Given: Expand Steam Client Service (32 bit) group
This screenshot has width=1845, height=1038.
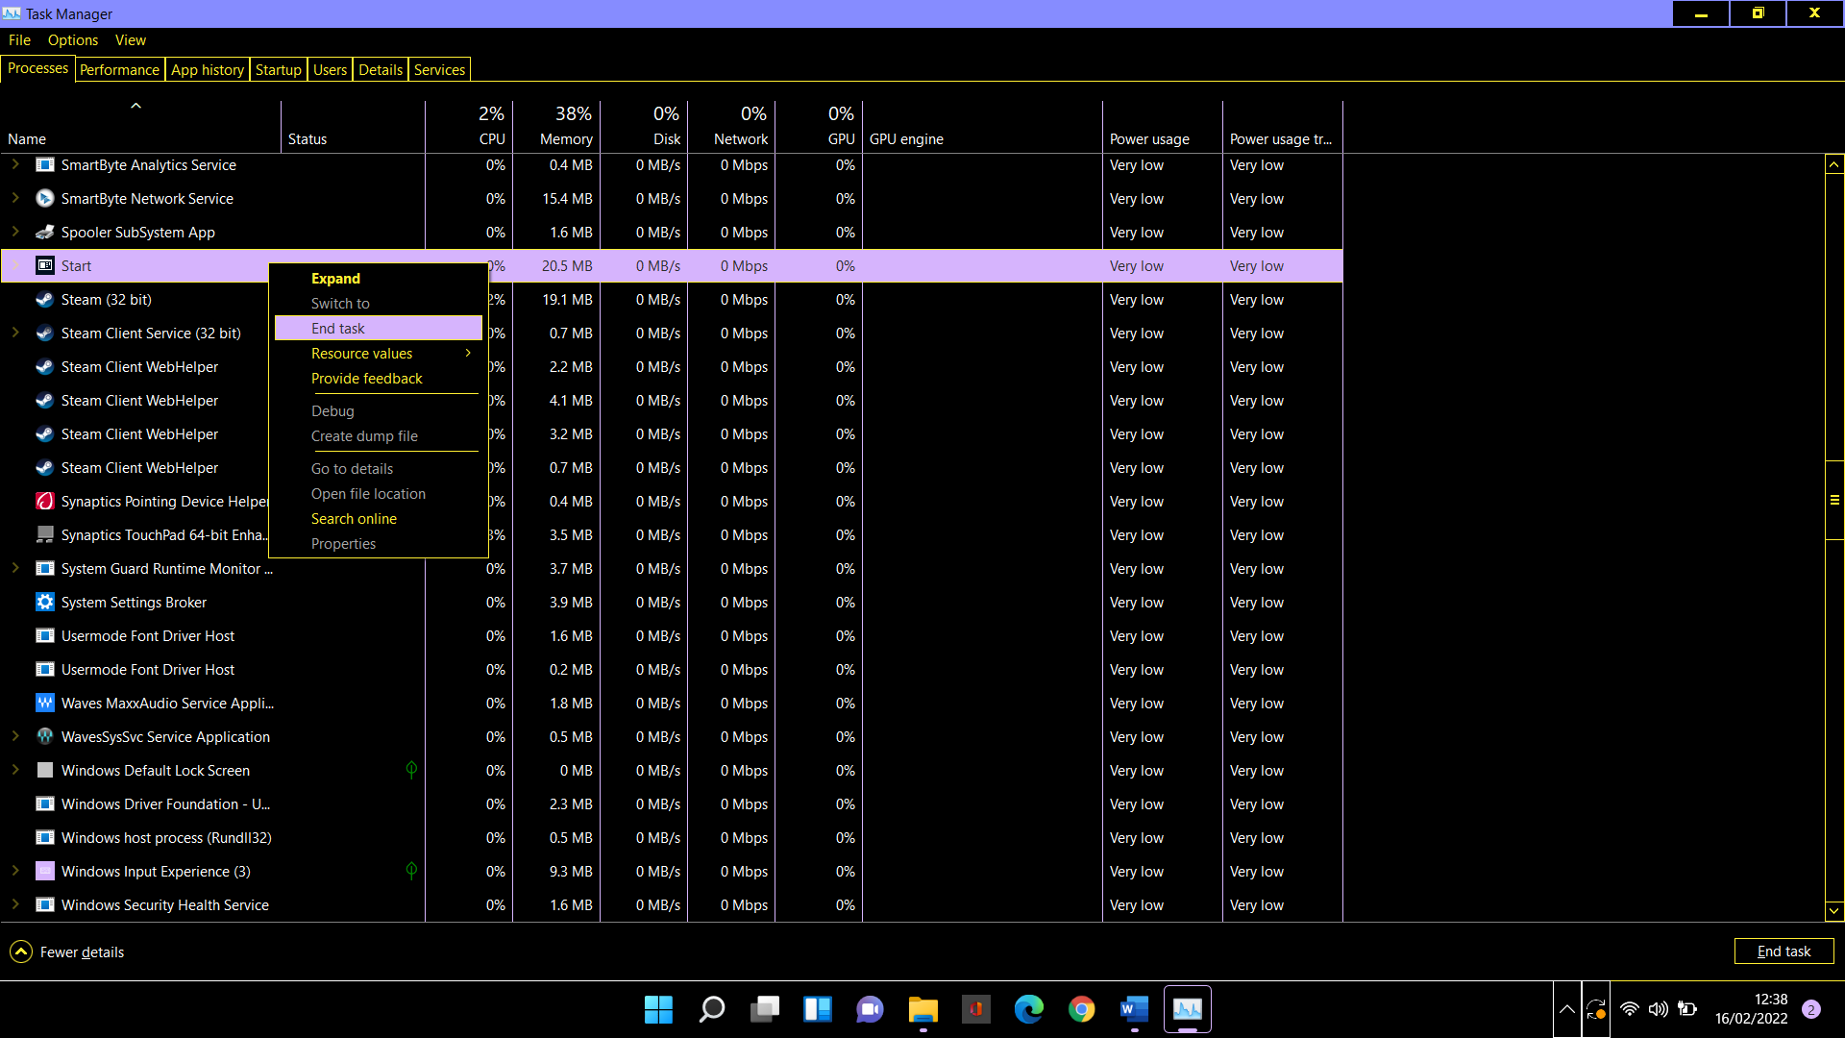Looking at the screenshot, I should (15, 333).
